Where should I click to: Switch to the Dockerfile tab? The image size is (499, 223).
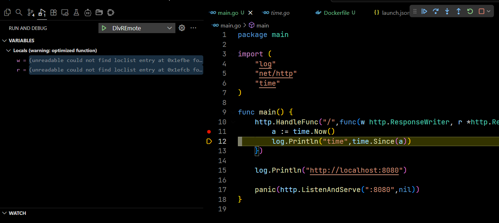coord(336,13)
